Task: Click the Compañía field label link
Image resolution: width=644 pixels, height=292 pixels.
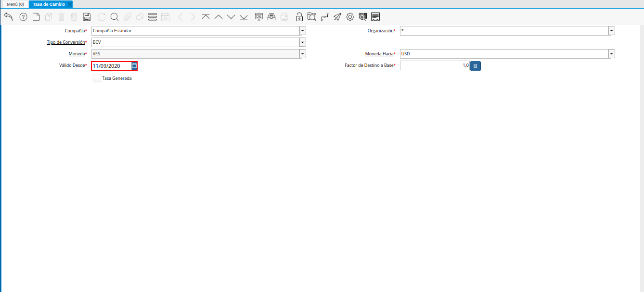Action: (x=75, y=31)
